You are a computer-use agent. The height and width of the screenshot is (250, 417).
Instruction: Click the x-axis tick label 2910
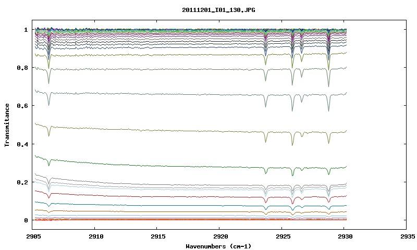[96, 236]
